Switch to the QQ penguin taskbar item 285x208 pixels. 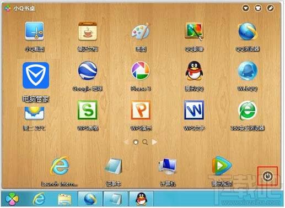[141, 199]
